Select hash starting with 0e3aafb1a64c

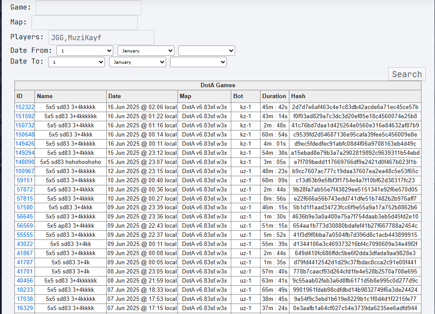355,307
